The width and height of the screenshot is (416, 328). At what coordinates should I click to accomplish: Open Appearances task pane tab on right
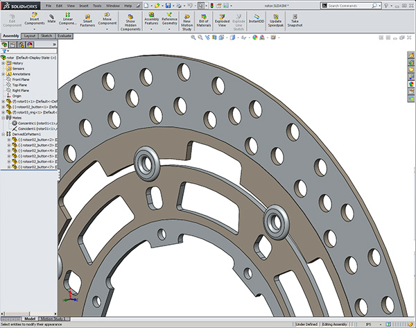click(411, 84)
